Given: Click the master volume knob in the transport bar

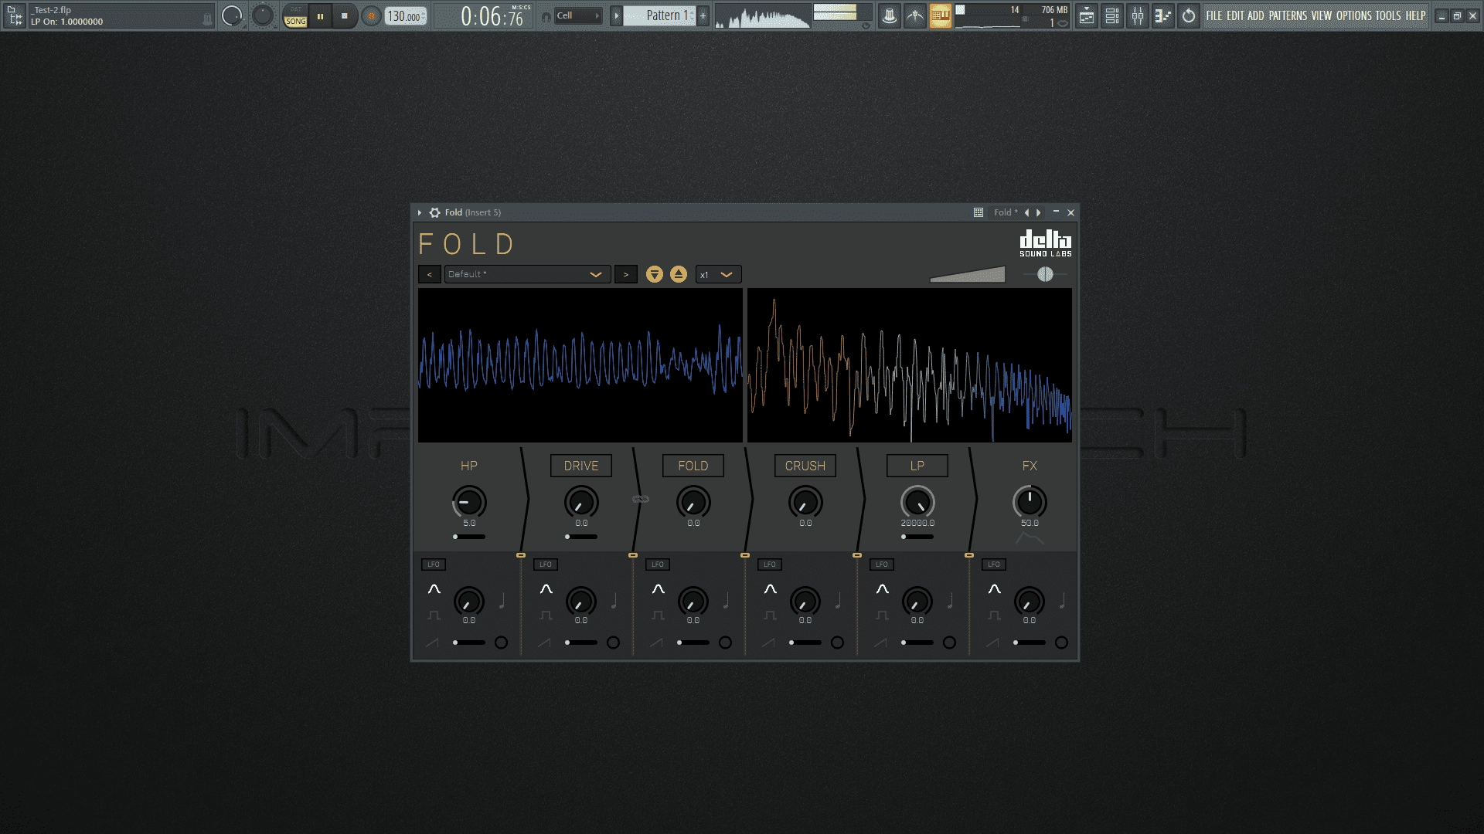Looking at the screenshot, I should pyautogui.click(x=232, y=15).
